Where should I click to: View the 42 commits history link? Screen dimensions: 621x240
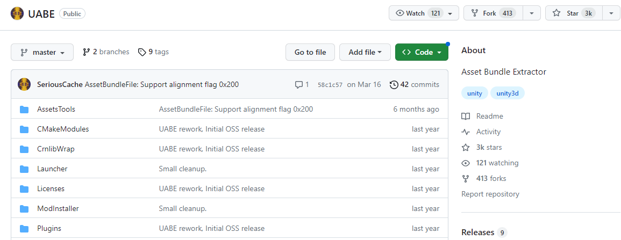(x=414, y=84)
